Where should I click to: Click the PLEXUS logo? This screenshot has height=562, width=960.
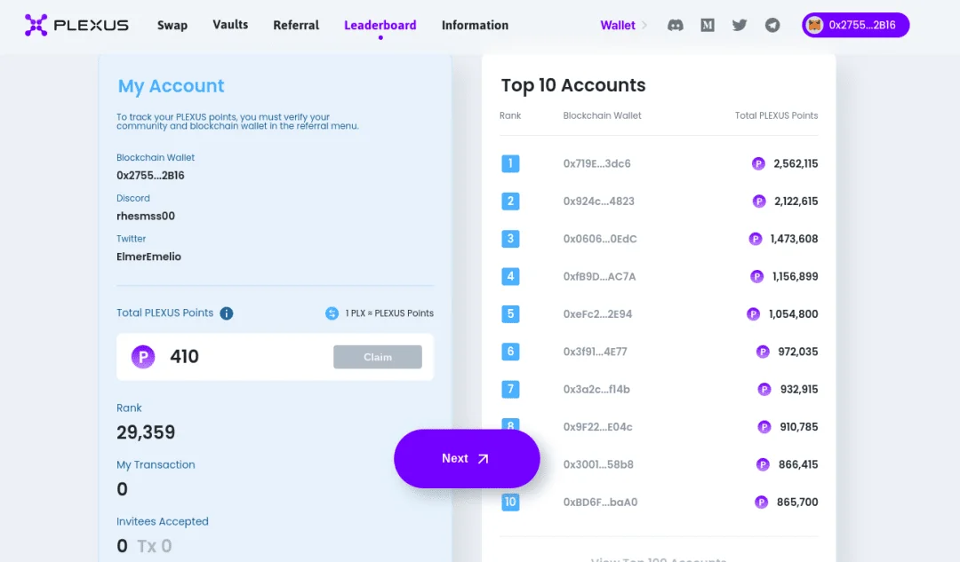pyautogui.click(x=76, y=25)
